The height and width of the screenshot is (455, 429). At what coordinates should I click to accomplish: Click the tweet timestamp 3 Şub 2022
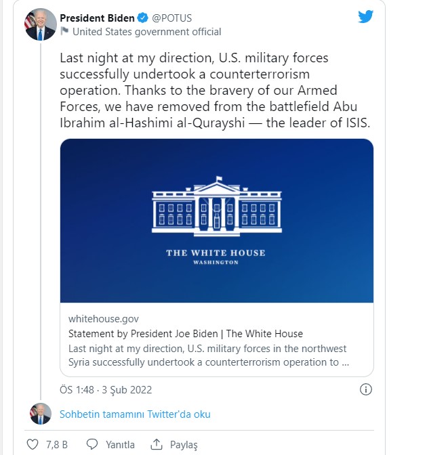[x=105, y=390]
